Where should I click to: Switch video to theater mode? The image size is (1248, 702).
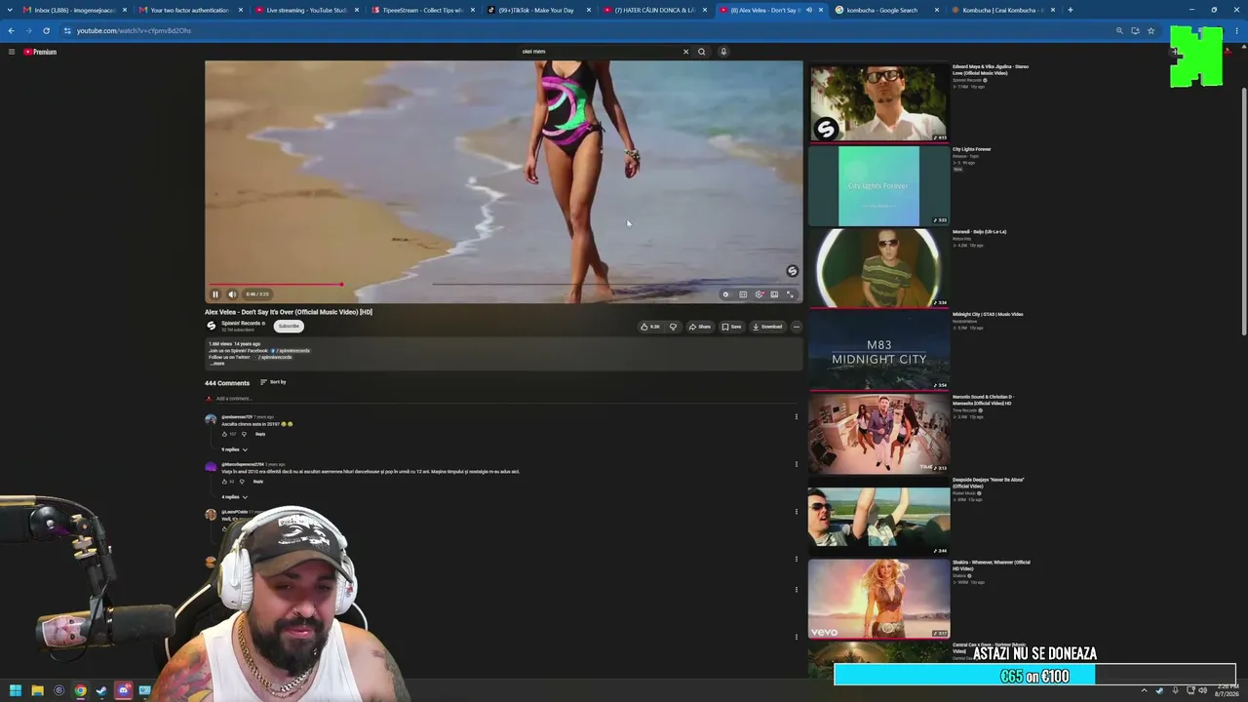coord(774,293)
